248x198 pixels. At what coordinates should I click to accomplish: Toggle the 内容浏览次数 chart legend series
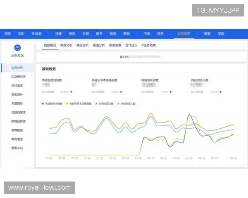[x=105, y=104]
